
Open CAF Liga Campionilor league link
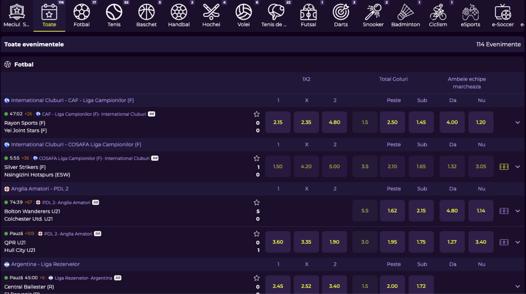(72, 100)
